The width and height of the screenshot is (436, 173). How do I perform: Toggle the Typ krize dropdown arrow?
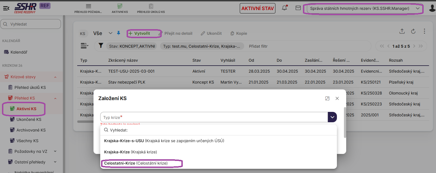pyautogui.click(x=332, y=117)
